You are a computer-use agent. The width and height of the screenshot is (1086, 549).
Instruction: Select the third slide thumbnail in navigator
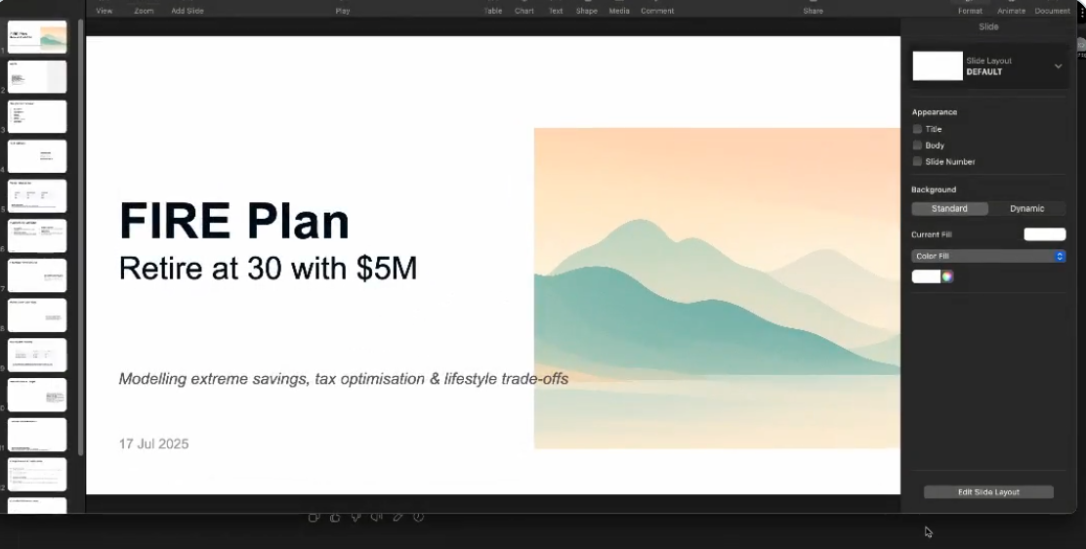tap(37, 116)
